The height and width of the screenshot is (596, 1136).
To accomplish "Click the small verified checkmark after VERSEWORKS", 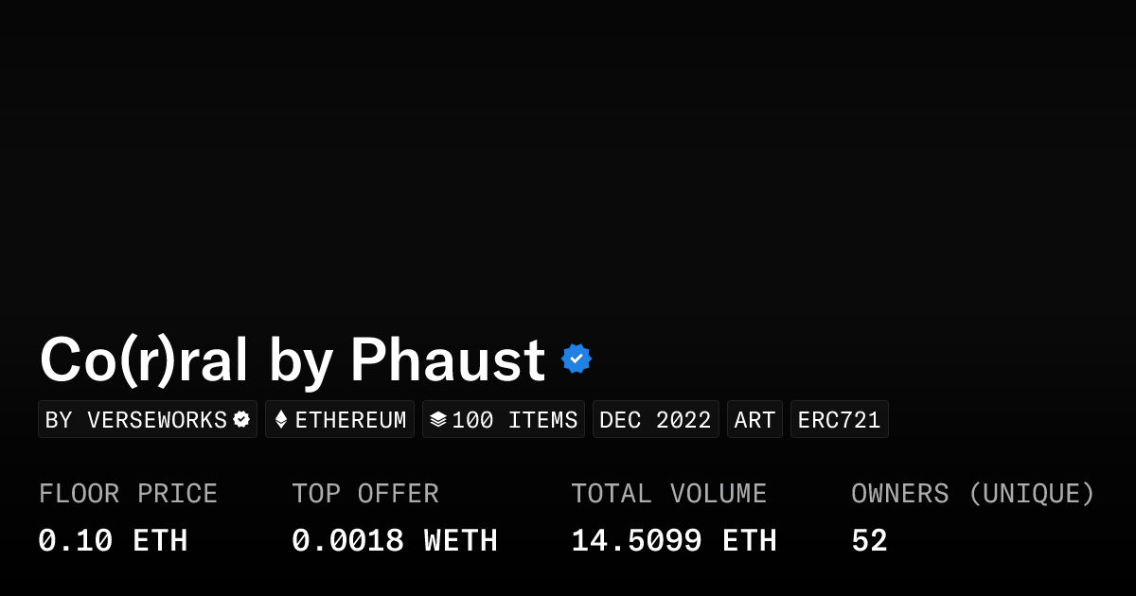I will [241, 419].
